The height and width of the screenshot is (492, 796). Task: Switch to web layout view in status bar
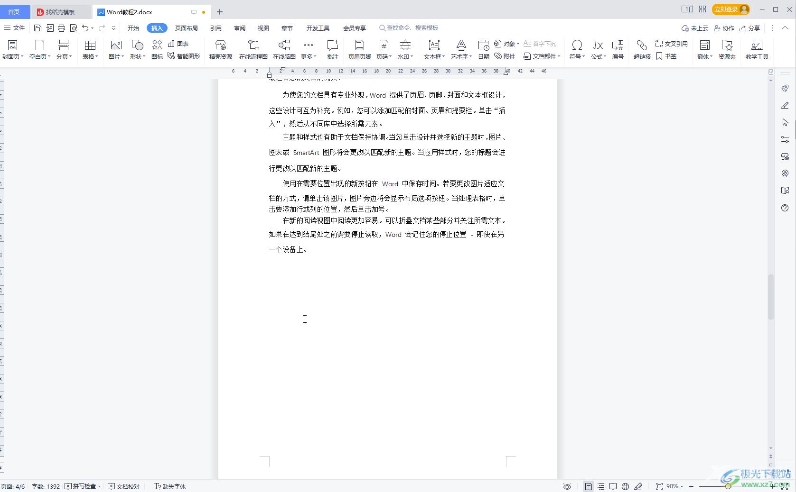[626, 486]
